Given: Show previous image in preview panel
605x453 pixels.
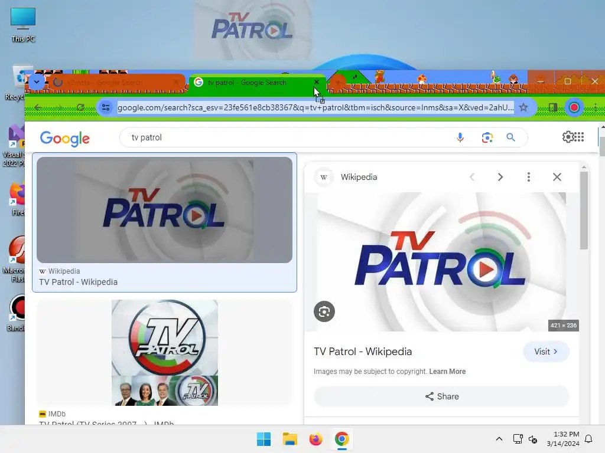Looking at the screenshot, I should tap(472, 177).
